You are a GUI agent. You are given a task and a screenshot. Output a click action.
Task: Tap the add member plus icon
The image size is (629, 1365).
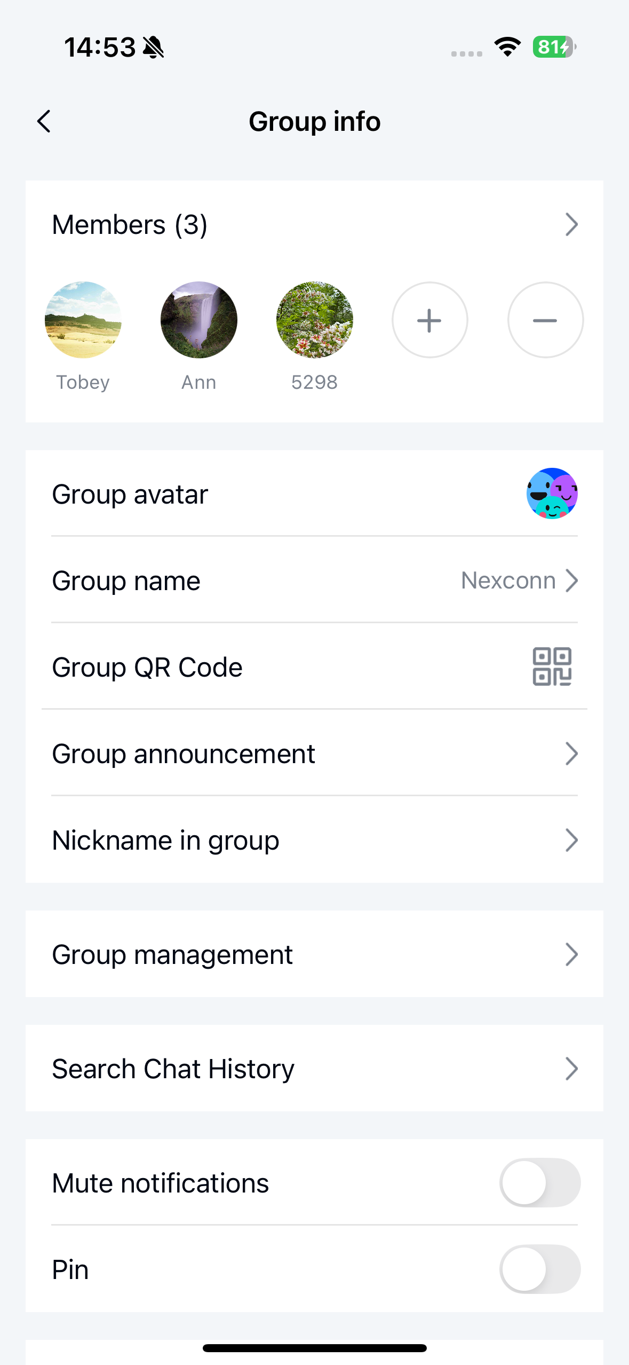(x=429, y=320)
